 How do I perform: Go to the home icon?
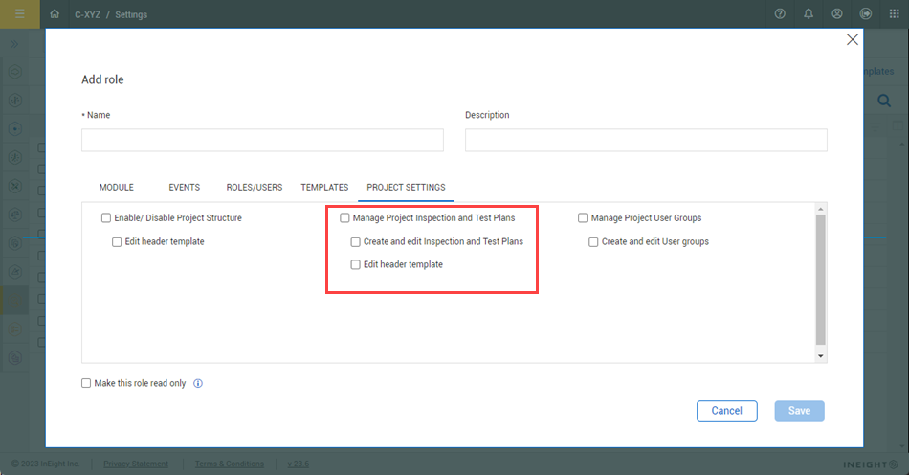click(x=55, y=14)
